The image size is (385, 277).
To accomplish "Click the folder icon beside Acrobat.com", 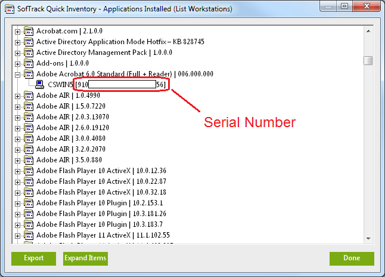I will 28,31.
